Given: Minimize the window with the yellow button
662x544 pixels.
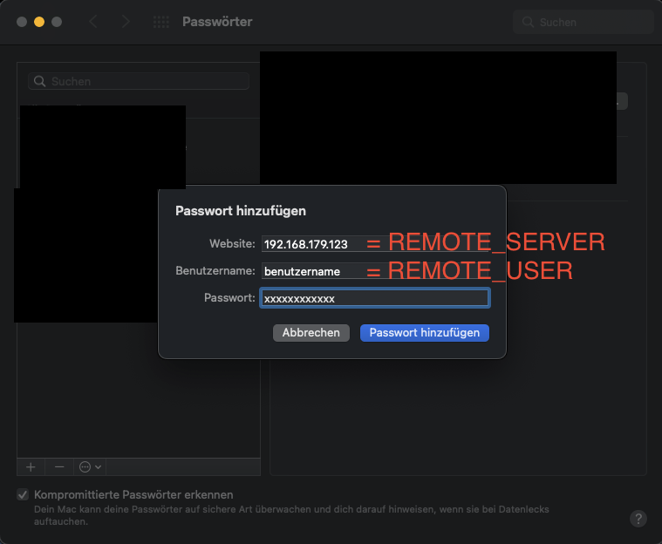Looking at the screenshot, I should (x=39, y=21).
